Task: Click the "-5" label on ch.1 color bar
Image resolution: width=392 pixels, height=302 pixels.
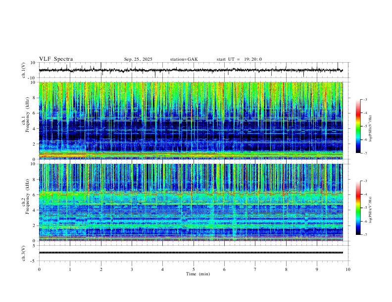Action: (x=365, y=126)
